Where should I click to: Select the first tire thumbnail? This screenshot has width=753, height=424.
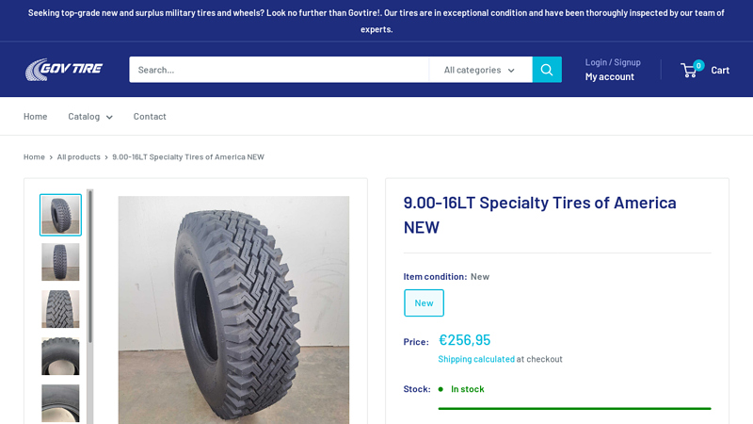pyautogui.click(x=60, y=215)
